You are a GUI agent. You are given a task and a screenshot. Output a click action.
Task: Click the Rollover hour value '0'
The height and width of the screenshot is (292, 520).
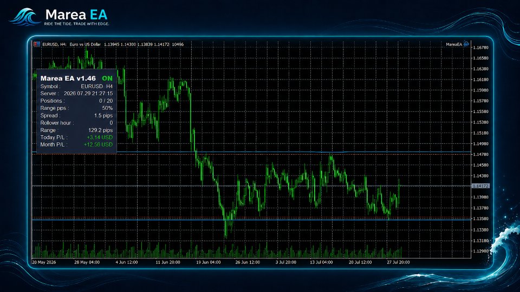(111, 123)
